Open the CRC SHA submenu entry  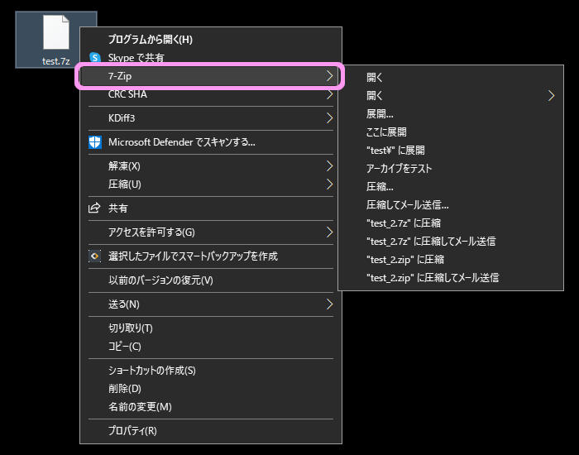[210, 94]
